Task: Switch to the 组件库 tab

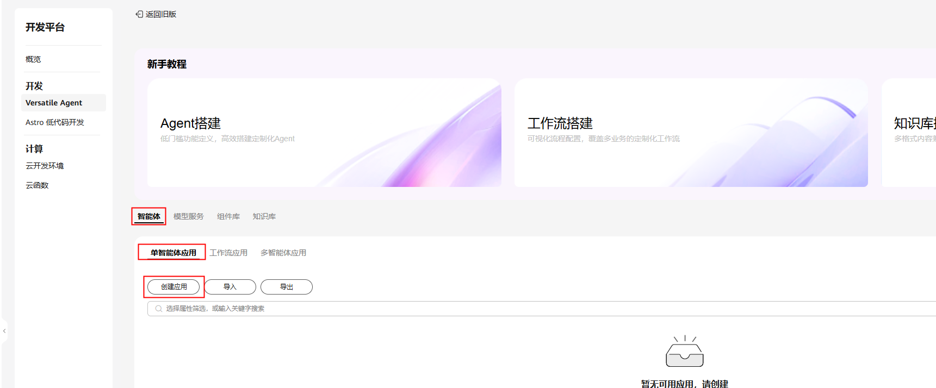Action: click(x=228, y=216)
